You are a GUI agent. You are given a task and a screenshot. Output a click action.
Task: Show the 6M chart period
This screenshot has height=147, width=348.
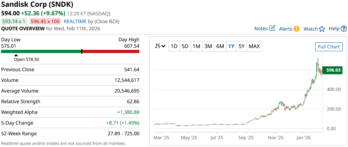pos(220,46)
